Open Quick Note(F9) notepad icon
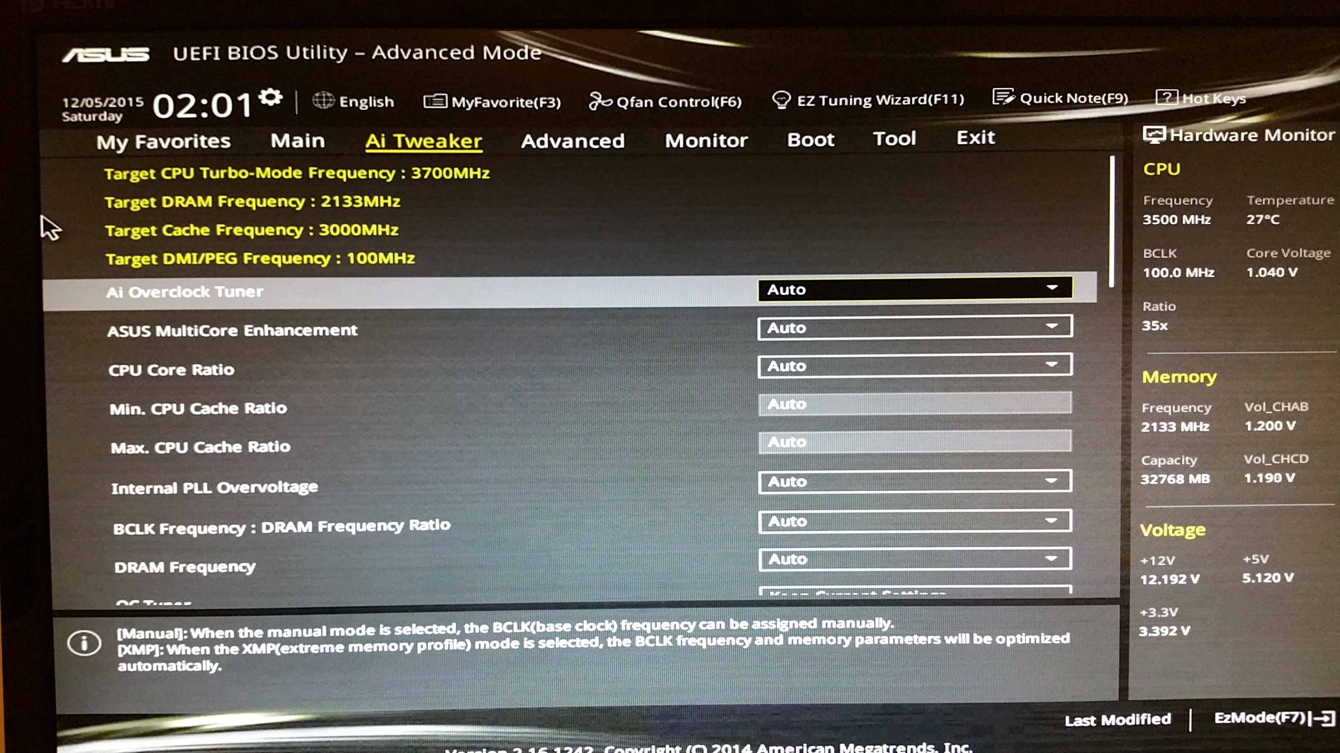The width and height of the screenshot is (1340, 753). click(x=1003, y=97)
